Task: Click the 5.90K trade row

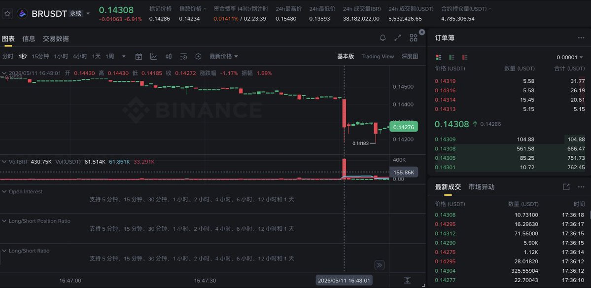Action: [x=510, y=243]
